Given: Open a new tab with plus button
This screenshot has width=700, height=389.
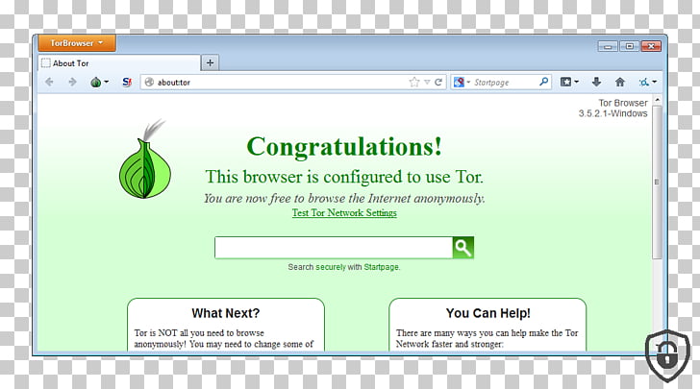Looking at the screenshot, I should click(210, 62).
